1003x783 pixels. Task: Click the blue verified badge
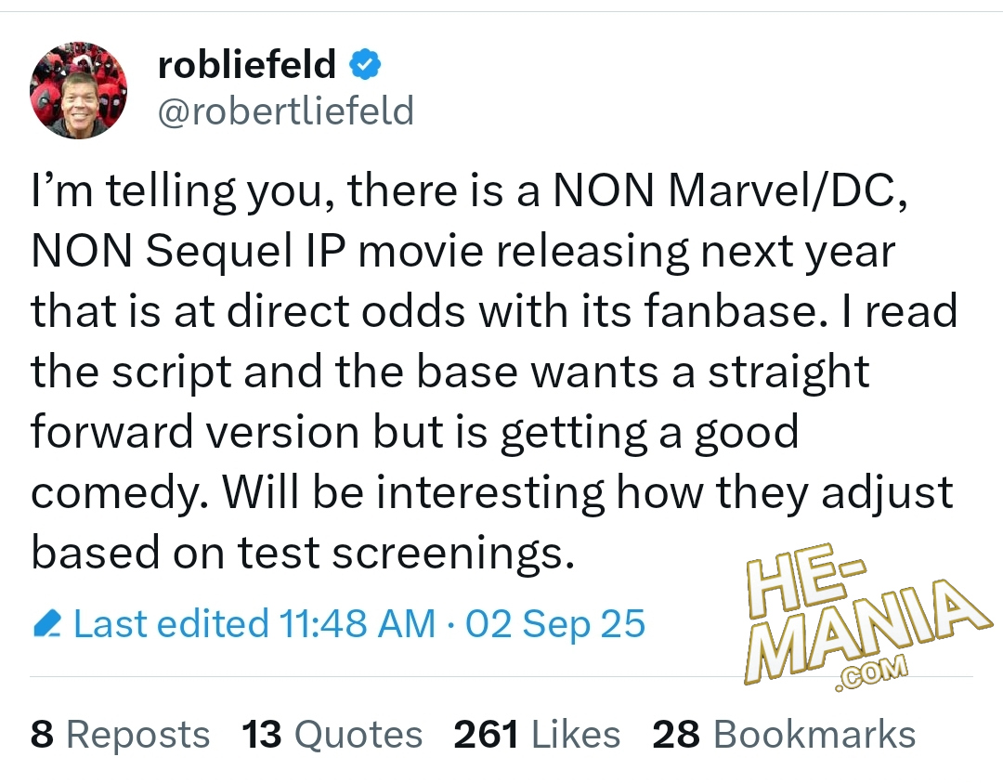pos(365,64)
